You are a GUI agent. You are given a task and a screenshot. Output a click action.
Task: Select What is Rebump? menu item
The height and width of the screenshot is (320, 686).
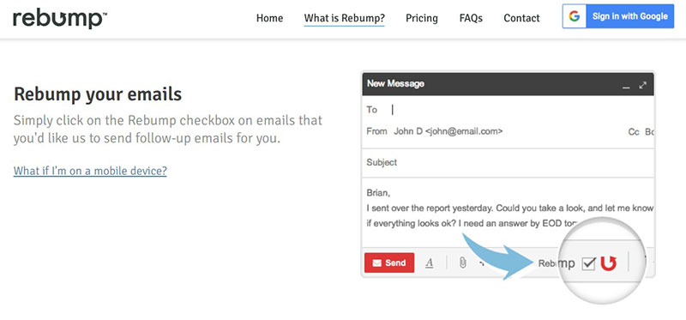coord(345,18)
